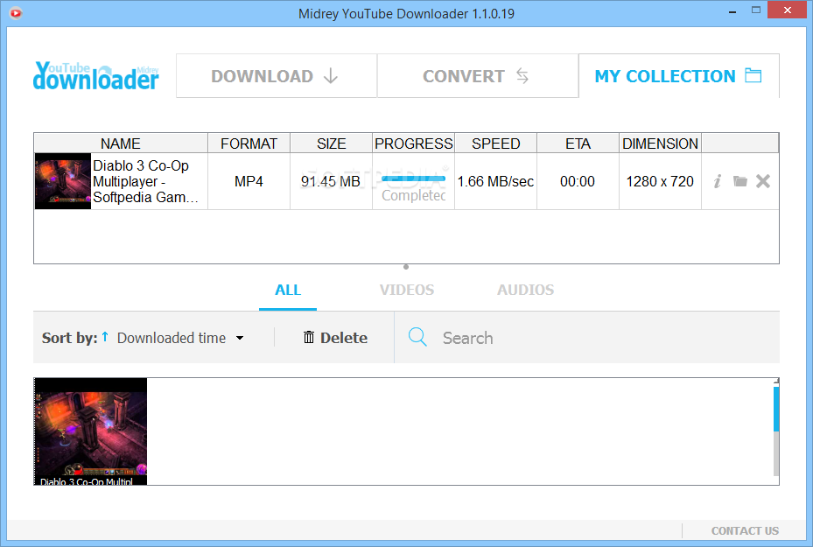
Task: Click the '91.45 MB' size cell
Action: coord(331,181)
